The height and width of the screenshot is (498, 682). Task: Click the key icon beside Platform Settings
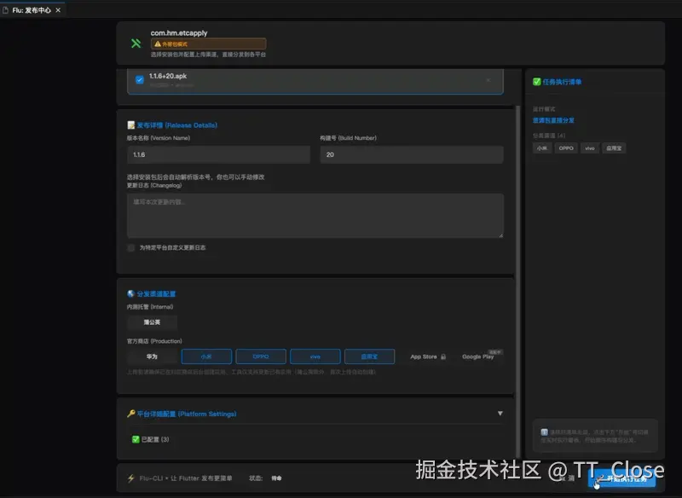tap(131, 414)
